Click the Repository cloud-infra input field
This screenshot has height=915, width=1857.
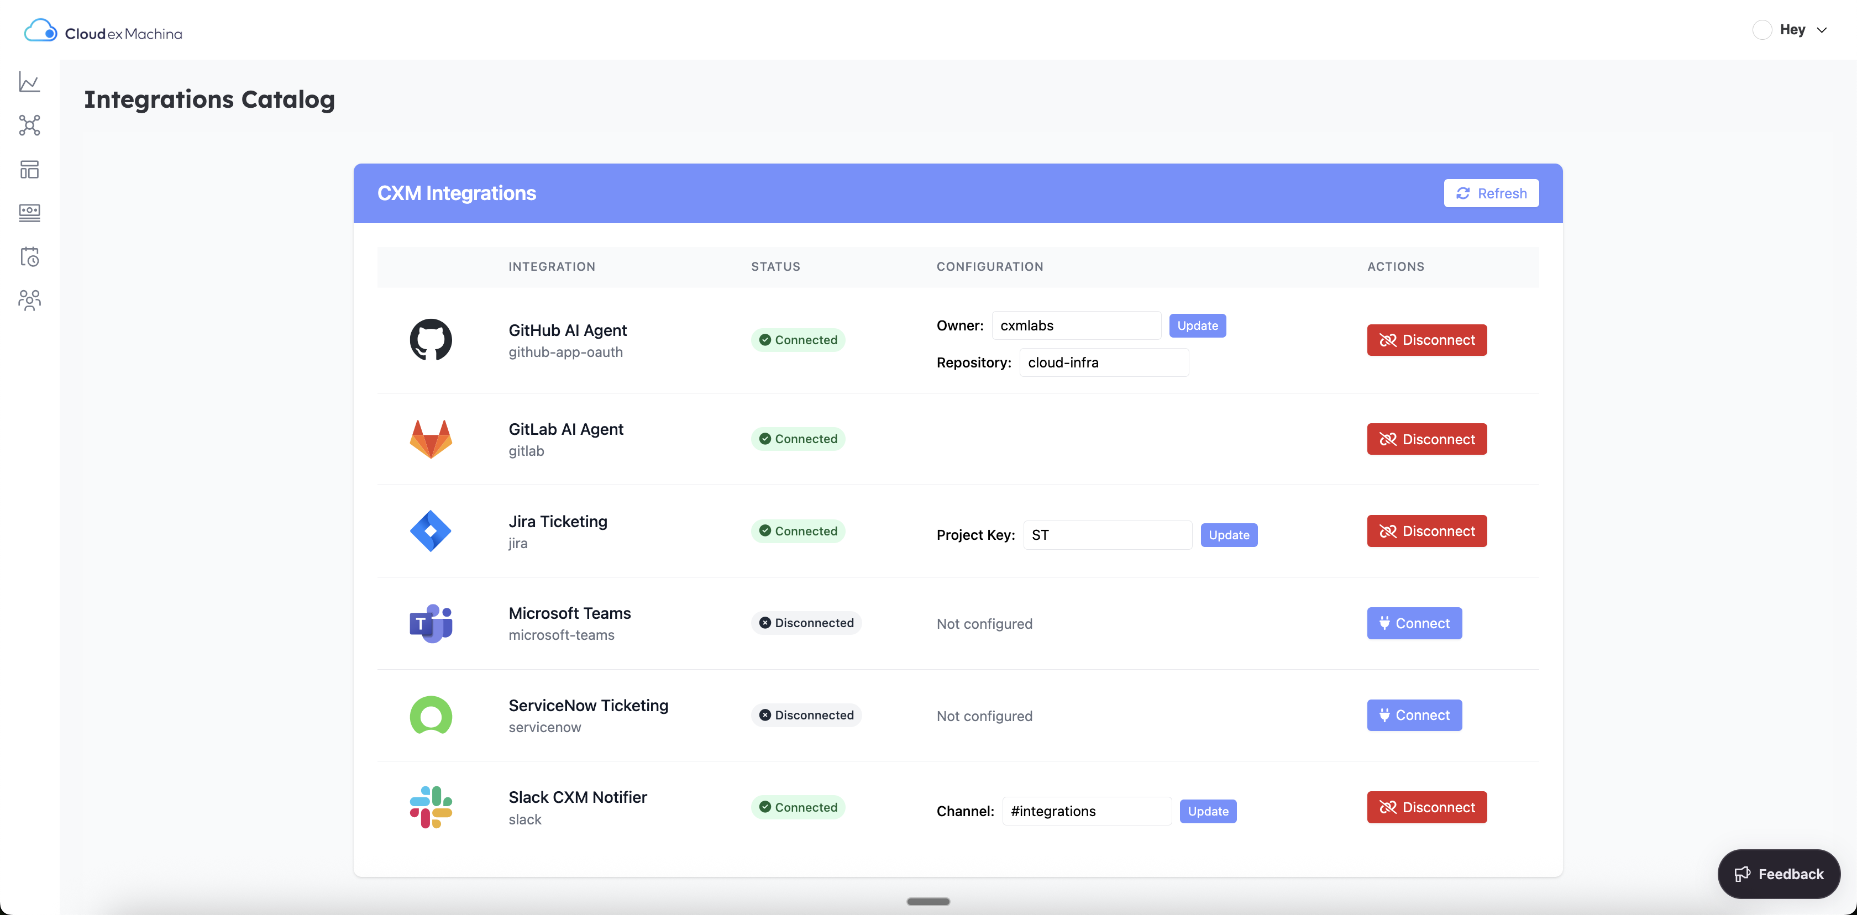tap(1103, 362)
